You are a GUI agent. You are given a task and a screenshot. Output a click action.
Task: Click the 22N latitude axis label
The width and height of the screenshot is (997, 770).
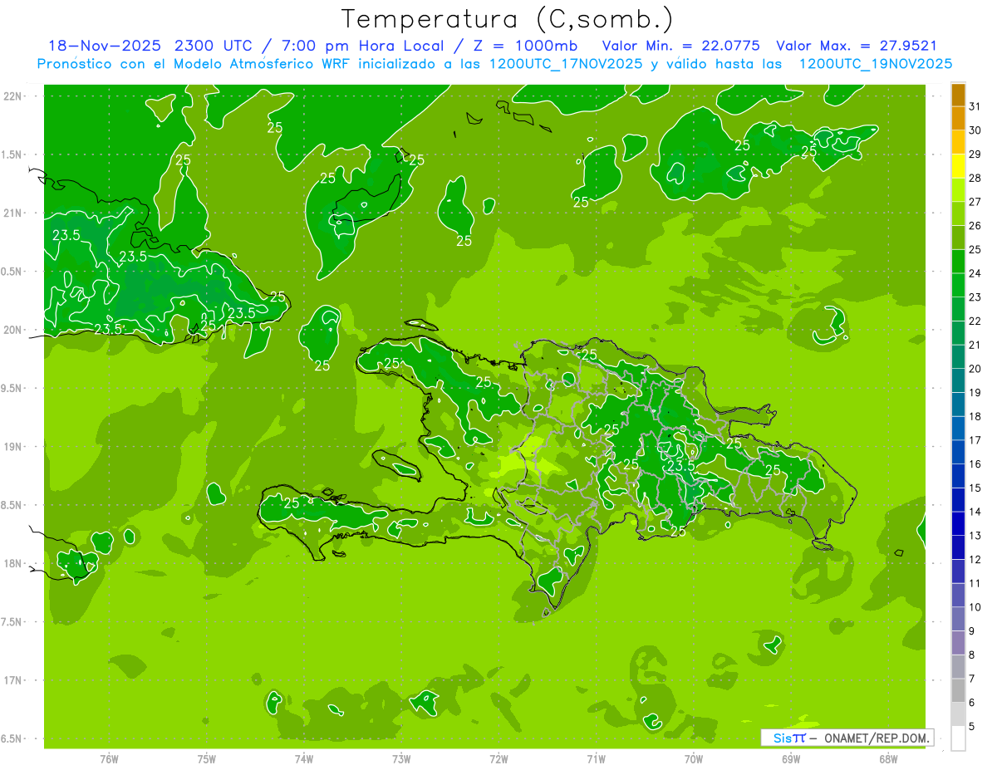point(13,96)
